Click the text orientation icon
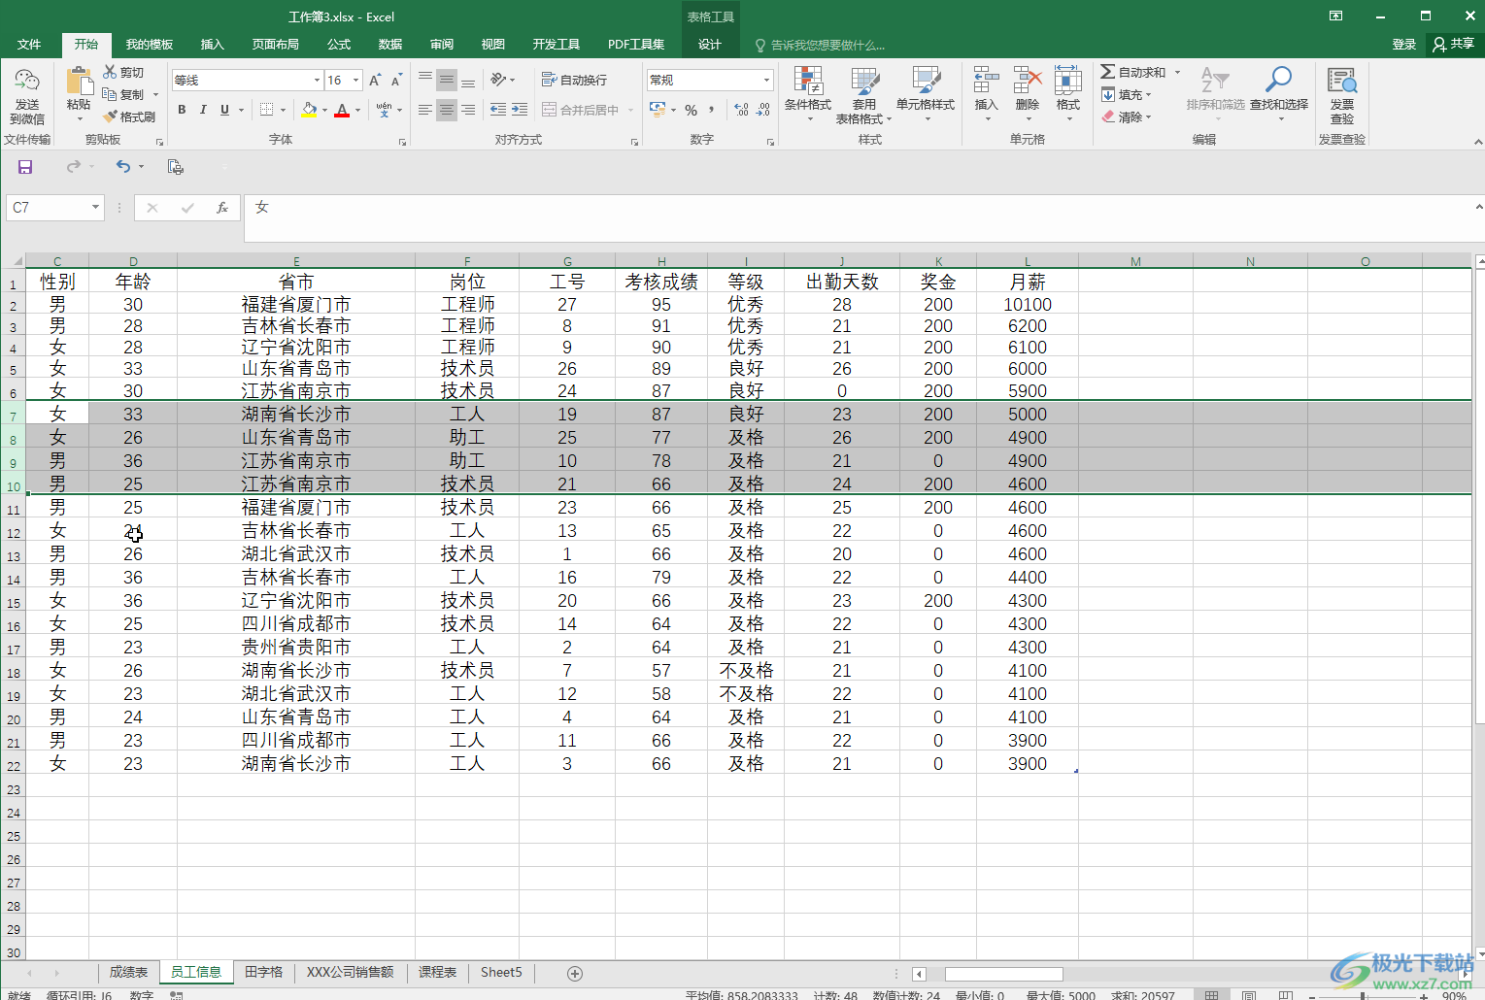 pyautogui.click(x=498, y=80)
